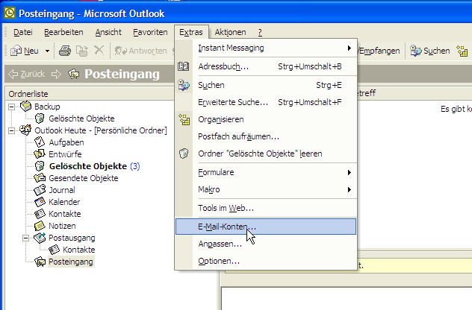Collapse the Postausgang tree node
472x310 pixels.
point(26,238)
